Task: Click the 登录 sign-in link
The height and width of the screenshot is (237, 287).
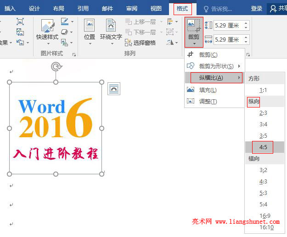Action: click(256, 8)
